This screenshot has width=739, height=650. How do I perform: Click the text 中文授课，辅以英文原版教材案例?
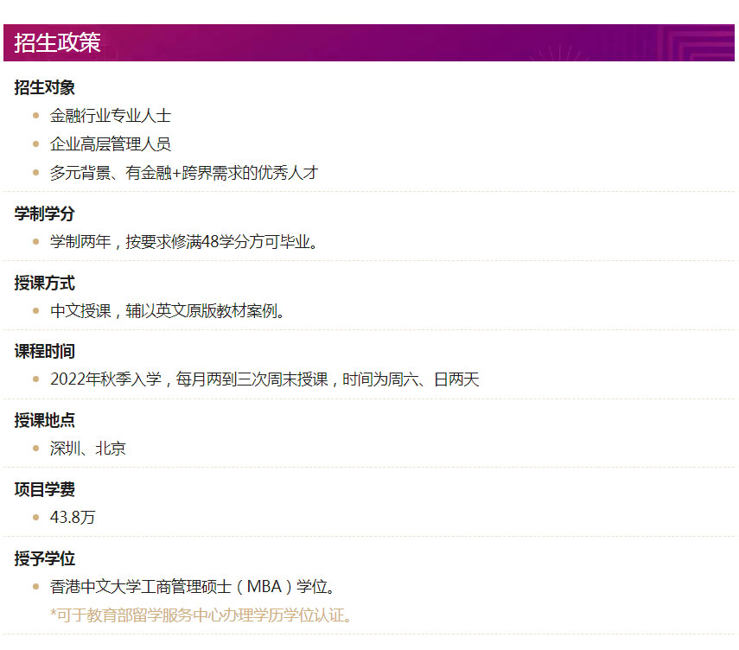point(168,310)
